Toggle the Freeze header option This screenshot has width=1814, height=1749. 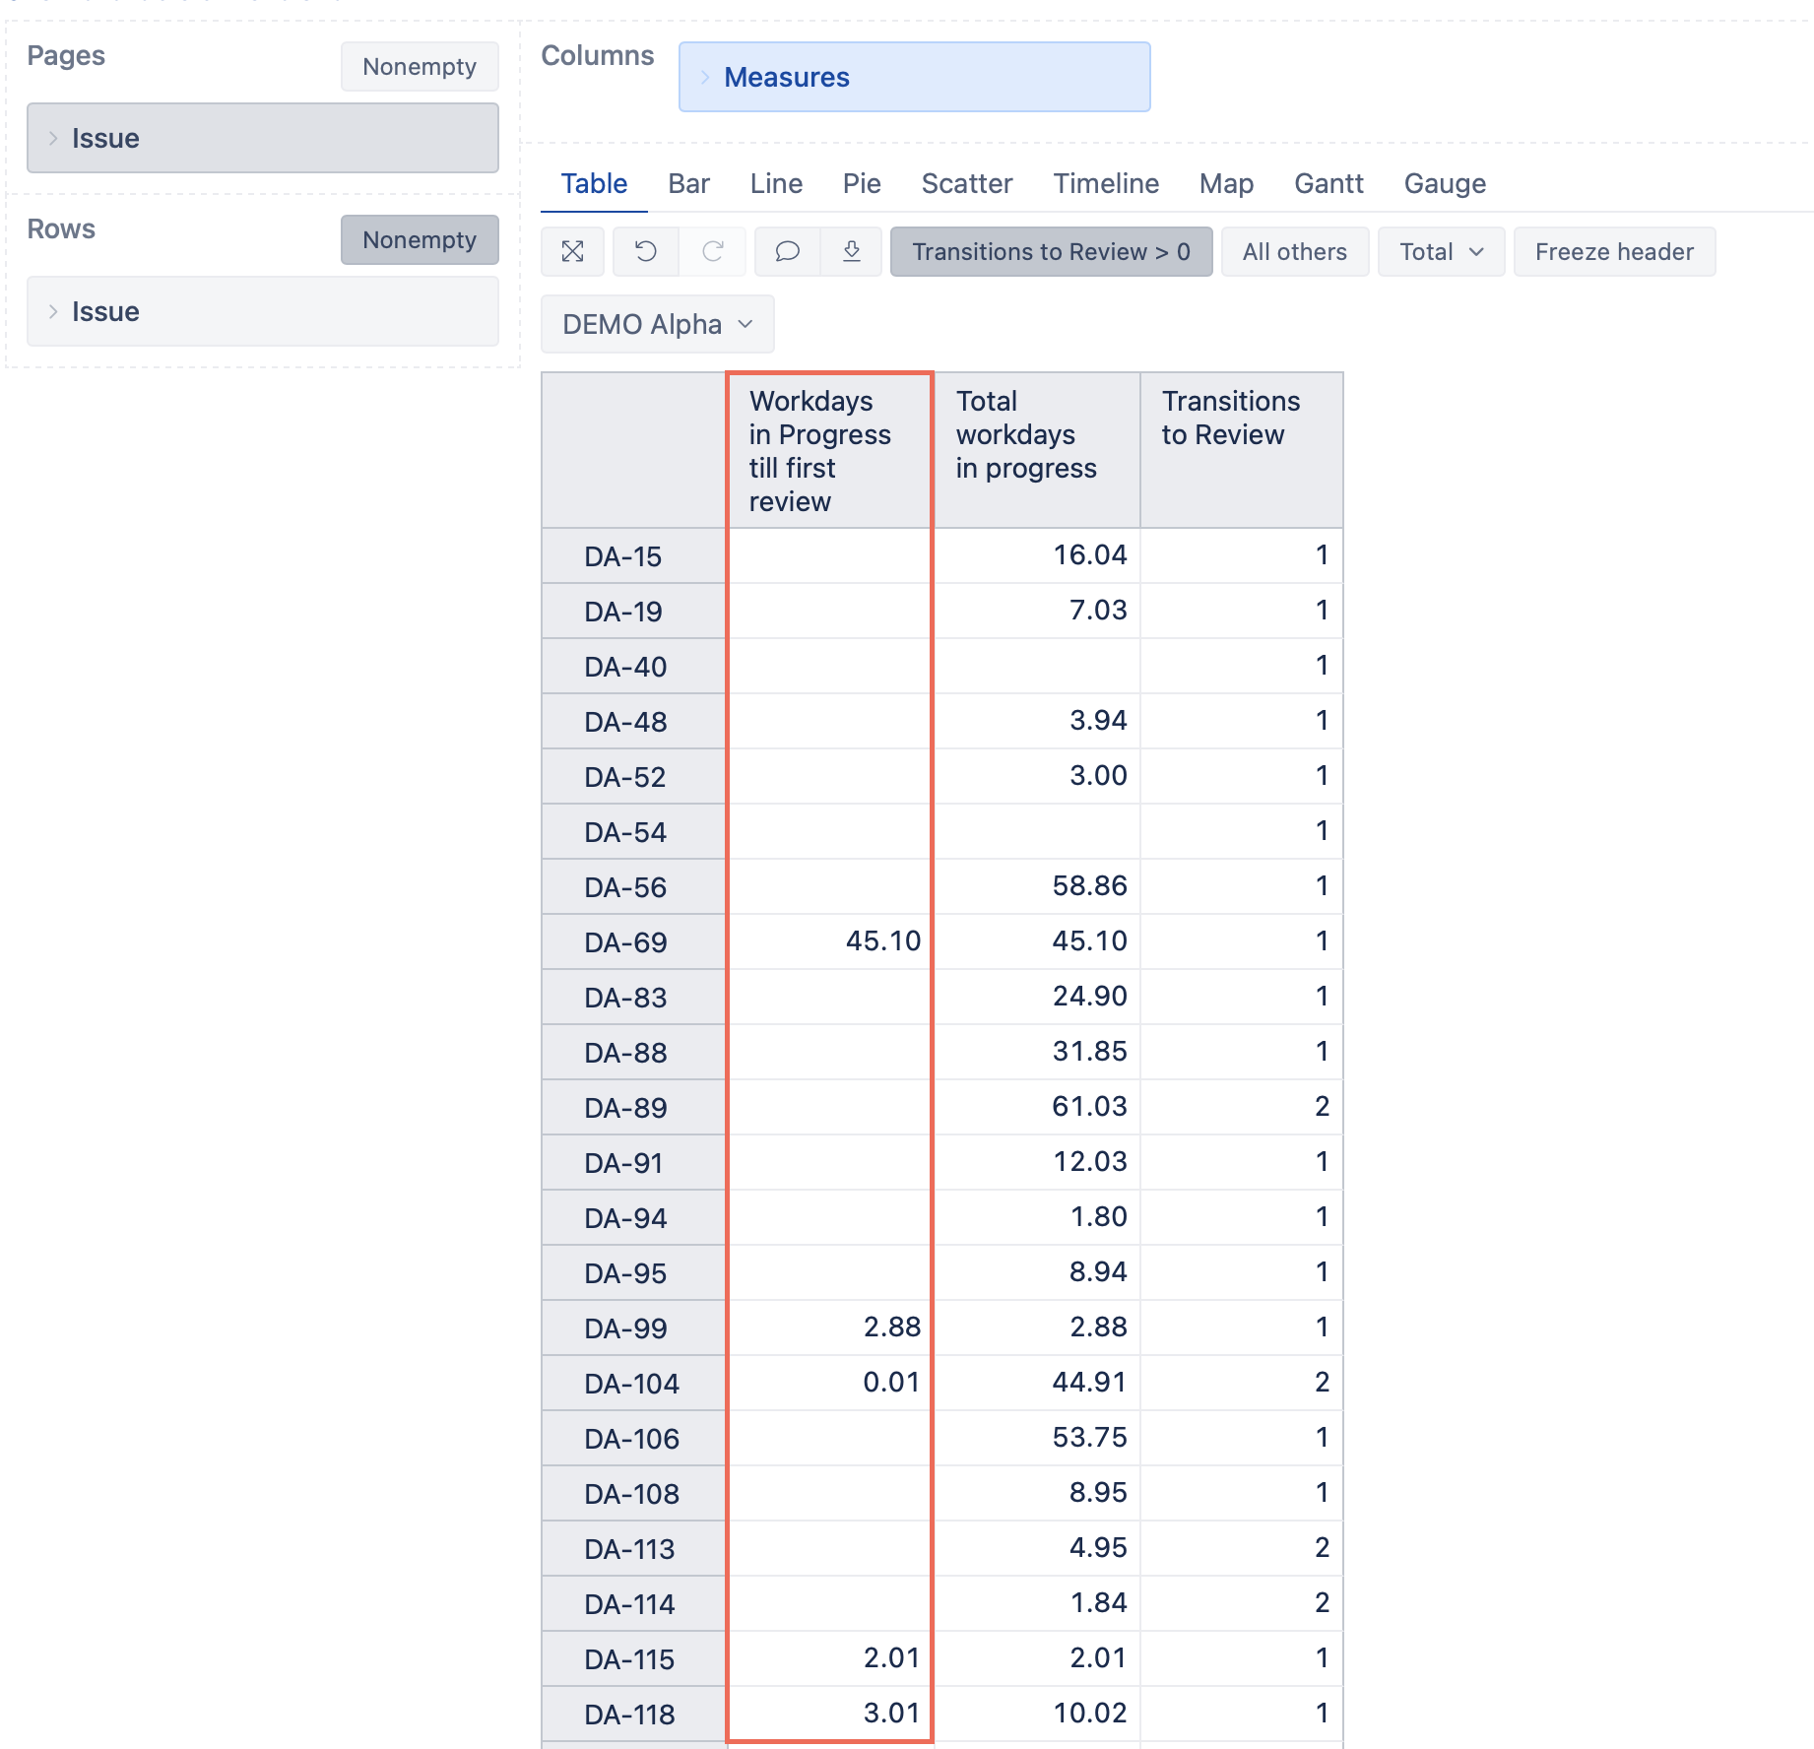click(x=1613, y=252)
